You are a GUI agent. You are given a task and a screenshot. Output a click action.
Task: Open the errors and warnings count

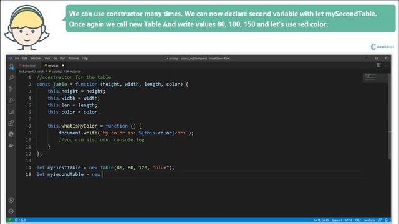click(21, 220)
